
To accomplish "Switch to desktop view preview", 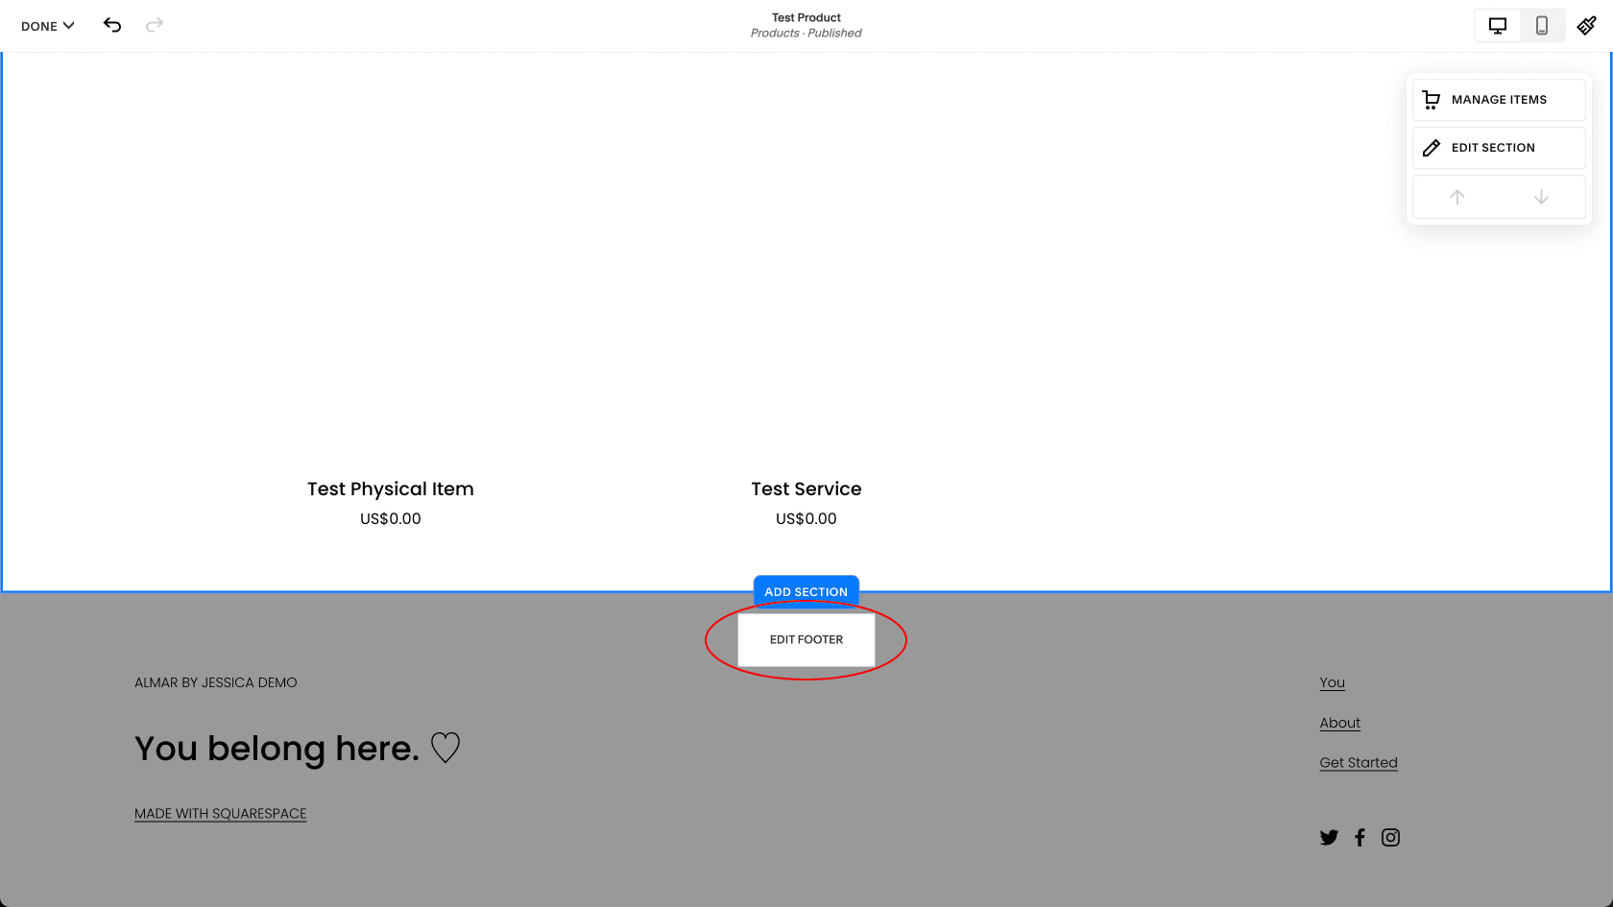I will (x=1497, y=26).
